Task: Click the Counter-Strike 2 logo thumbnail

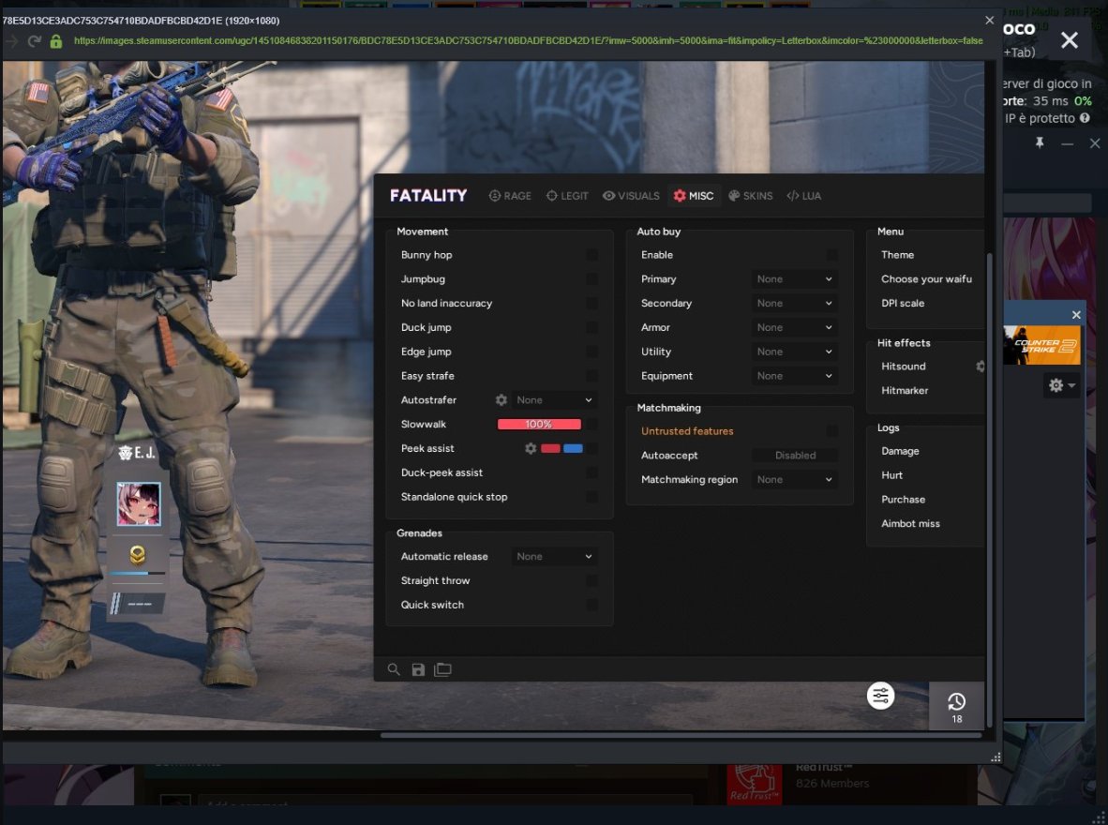Action: (1042, 345)
